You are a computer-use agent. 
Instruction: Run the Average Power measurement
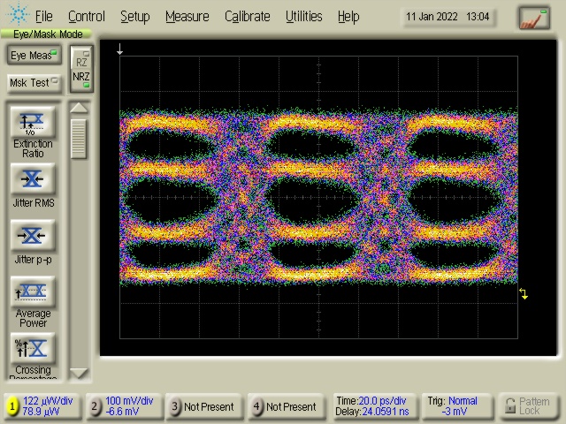coord(33,291)
